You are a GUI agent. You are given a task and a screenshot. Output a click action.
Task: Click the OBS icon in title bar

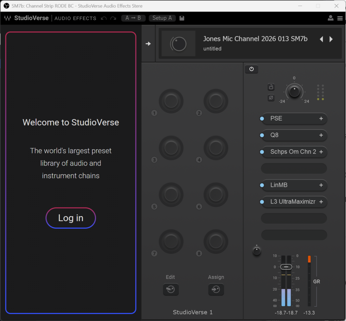point(6,6)
